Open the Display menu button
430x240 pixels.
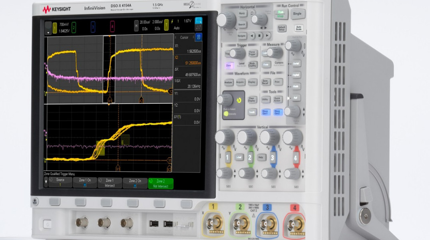click(x=252, y=81)
